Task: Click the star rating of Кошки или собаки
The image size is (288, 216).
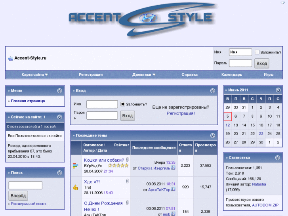Action: (118, 165)
